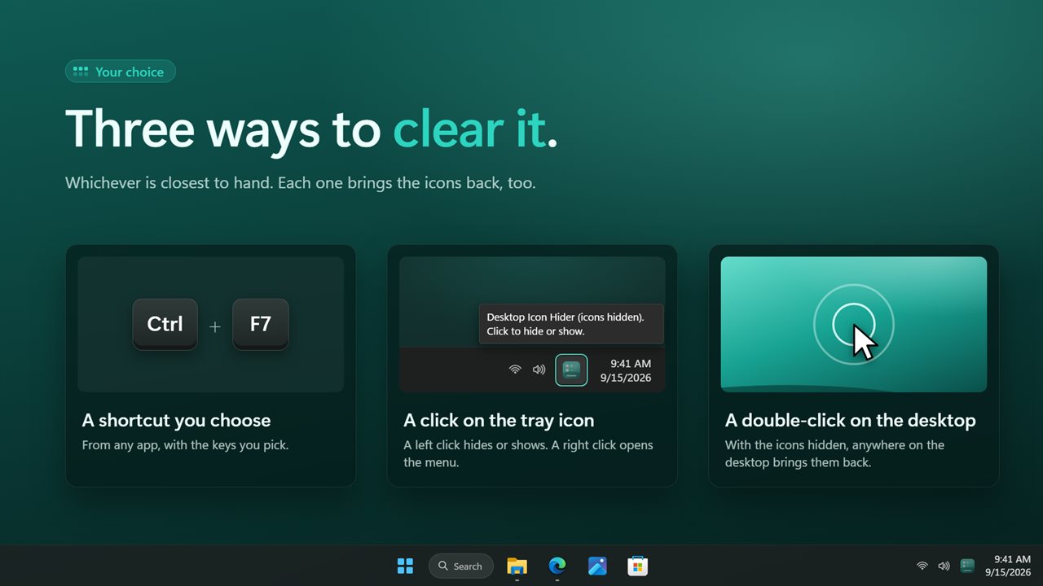This screenshot has width=1043, height=586.
Task: Click the "Desktop Icon Hider (icons hidden)" tooltip
Action: coord(571,324)
